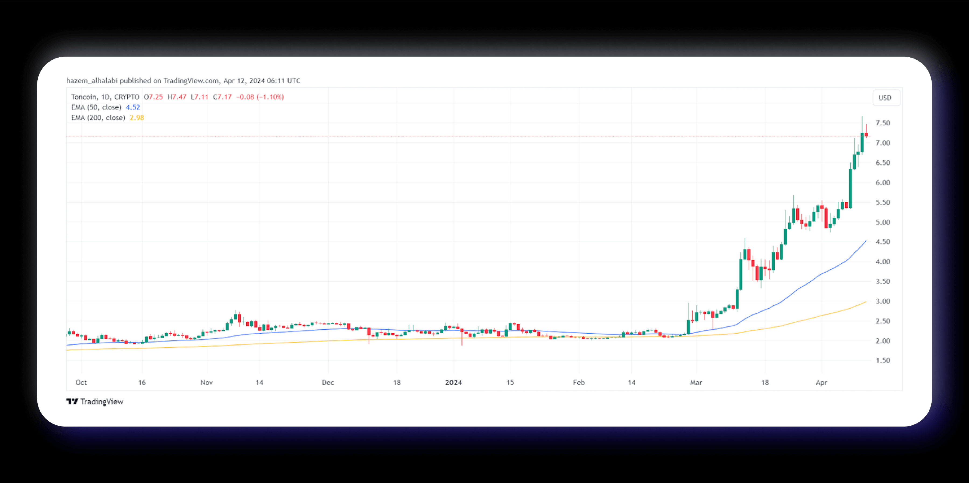Click the Nov date axis label

click(206, 383)
